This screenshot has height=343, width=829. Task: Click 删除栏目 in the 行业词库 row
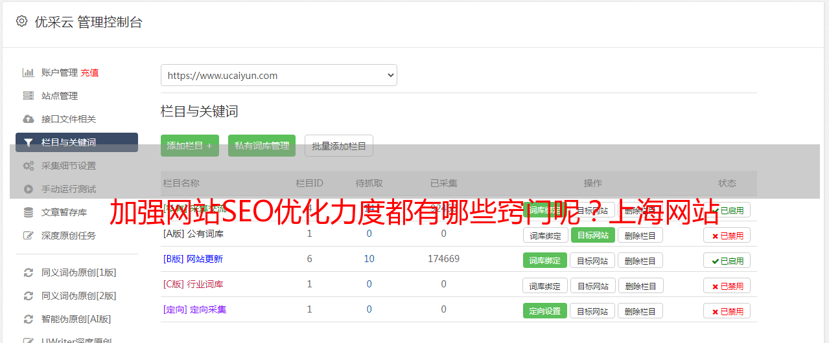640,285
